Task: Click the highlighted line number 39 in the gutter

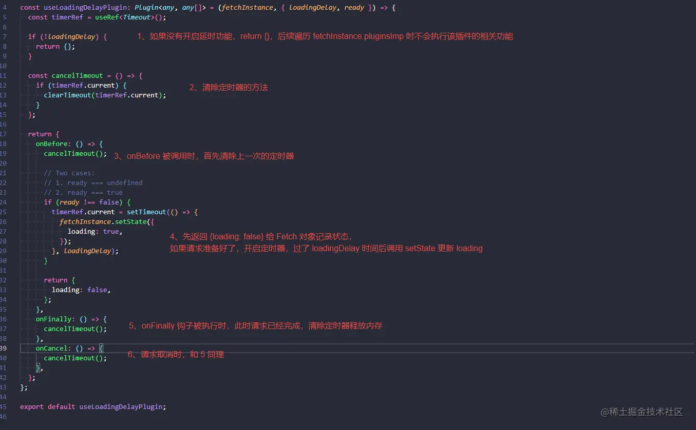Action: [3, 349]
